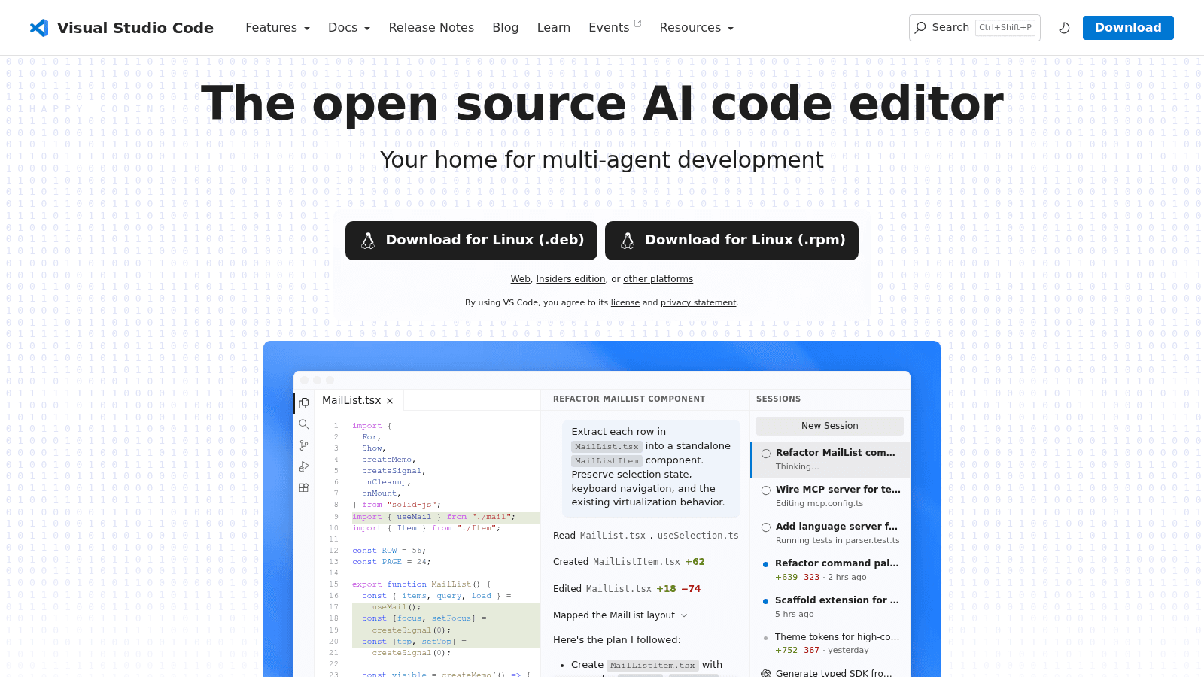Viewport: 1204px width, 677px height.
Task: Click the Visual Studio Code brand name
Action: pyautogui.click(x=135, y=28)
